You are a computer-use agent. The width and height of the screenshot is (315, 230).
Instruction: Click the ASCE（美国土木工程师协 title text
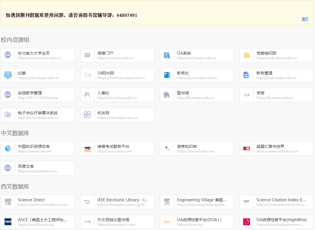[x=42, y=220]
